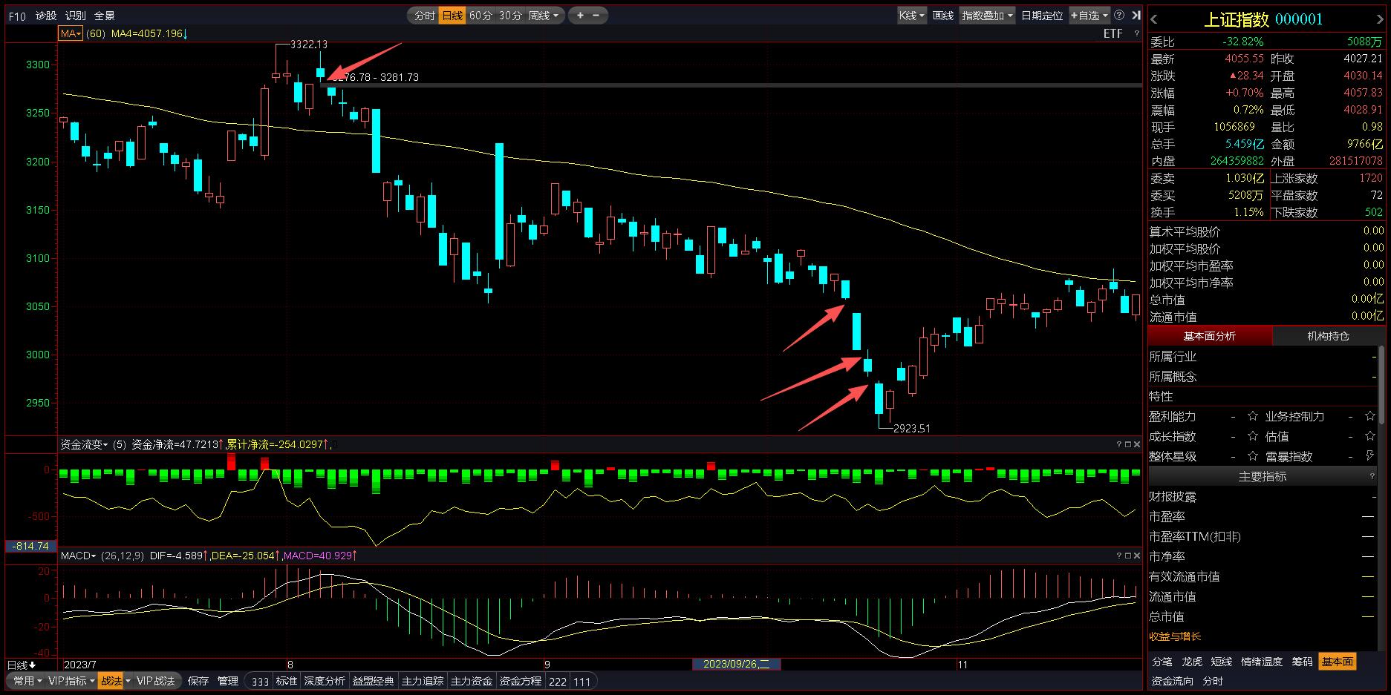
Task: Click the 主力追踪 indicator button
Action: (423, 681)
